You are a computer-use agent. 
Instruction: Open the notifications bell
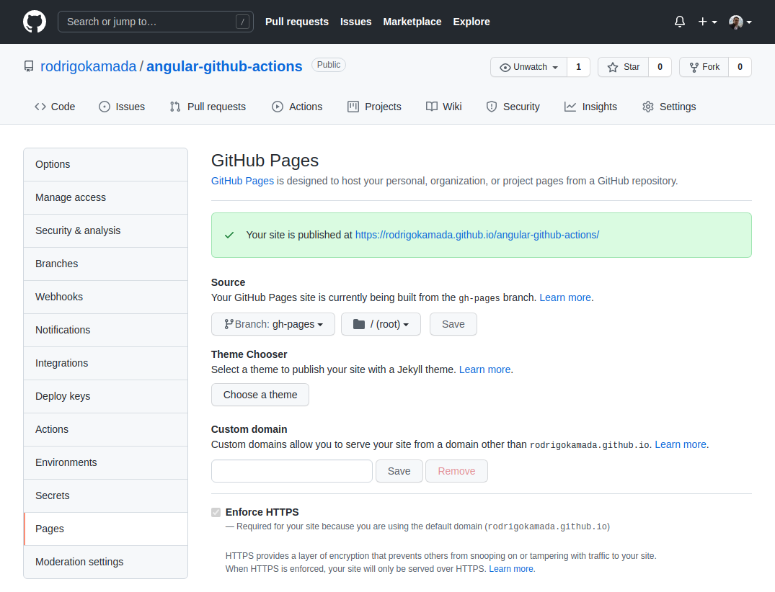[x=680, y=22]
